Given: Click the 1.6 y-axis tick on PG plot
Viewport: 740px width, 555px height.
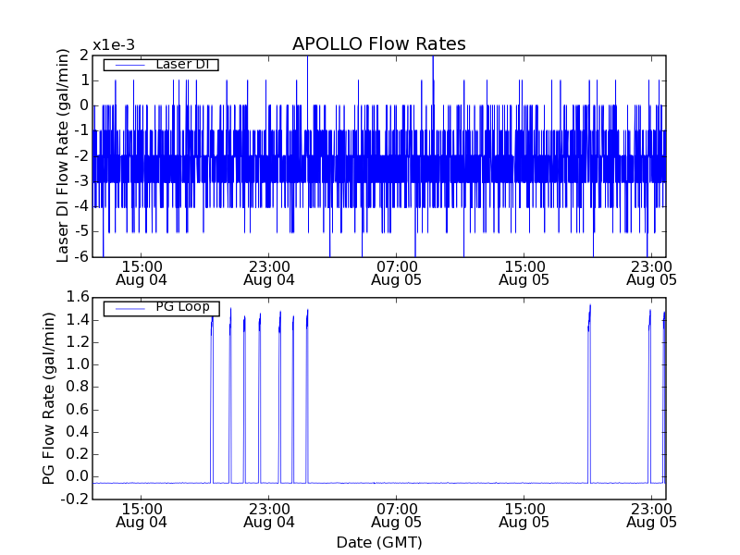Looking at the screenshot, I should pos(76,298).
